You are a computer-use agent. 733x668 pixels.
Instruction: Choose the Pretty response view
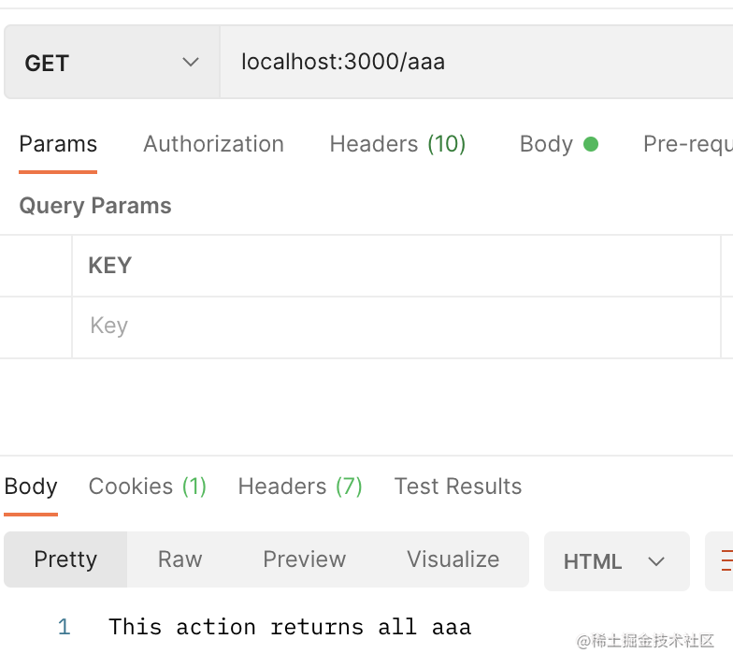pos(65,559)
